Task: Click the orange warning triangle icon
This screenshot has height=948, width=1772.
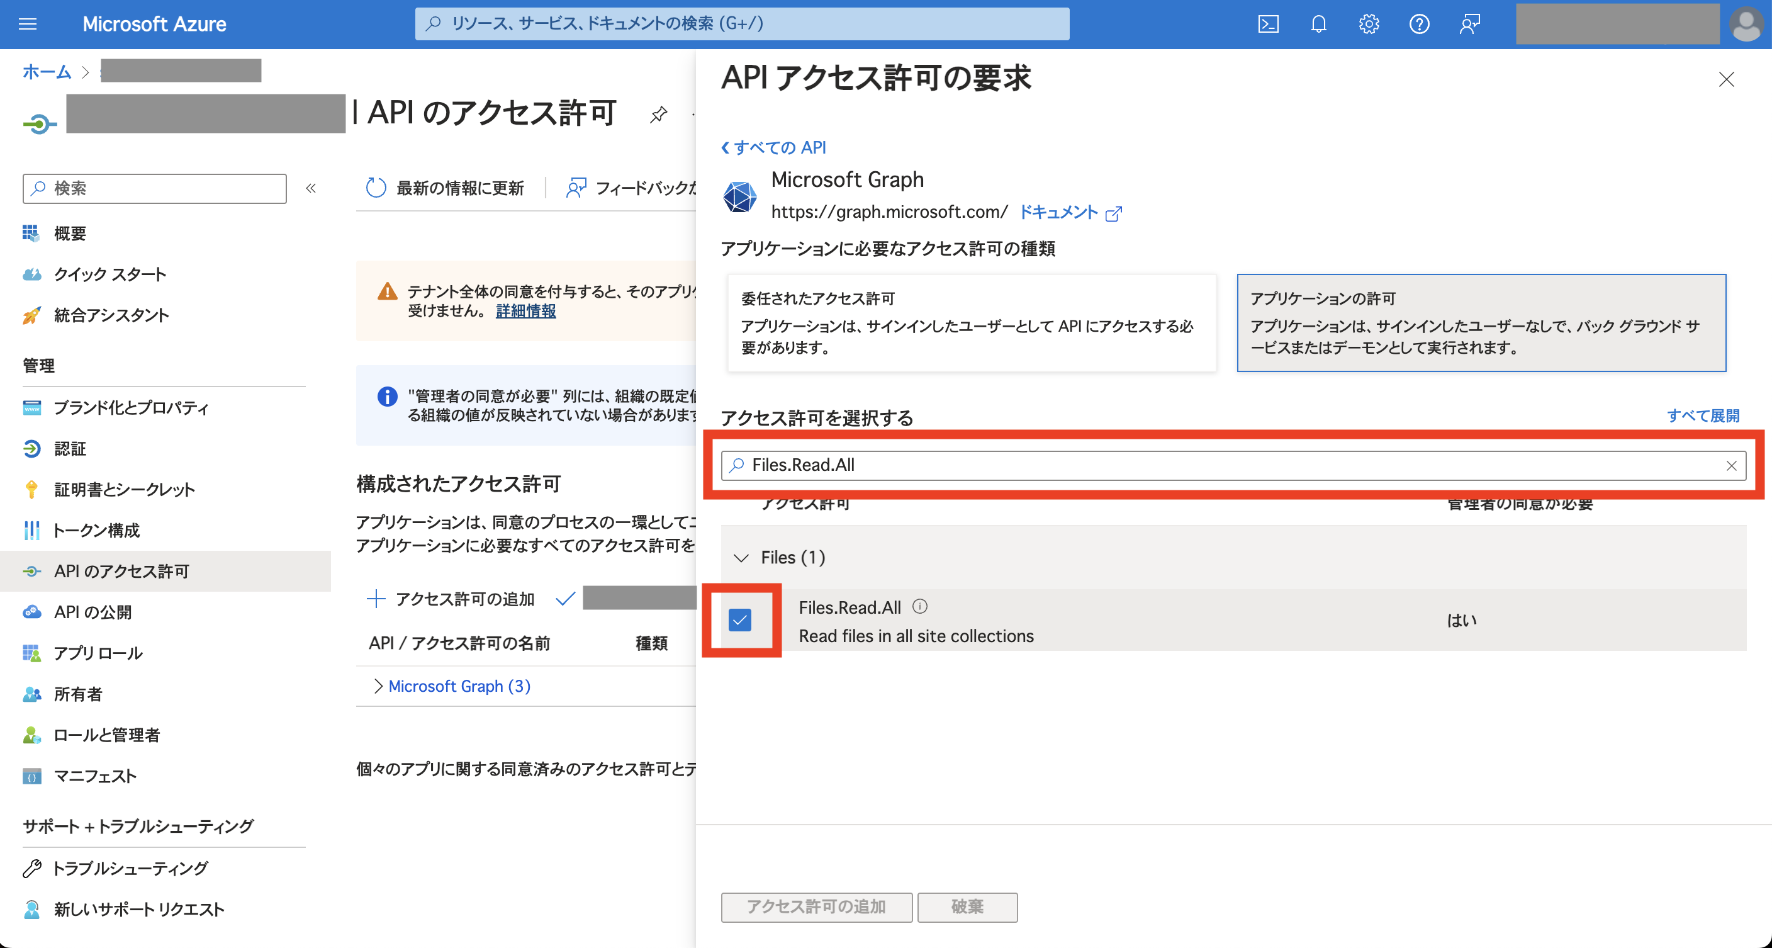Action: click(x=387, y=291)
